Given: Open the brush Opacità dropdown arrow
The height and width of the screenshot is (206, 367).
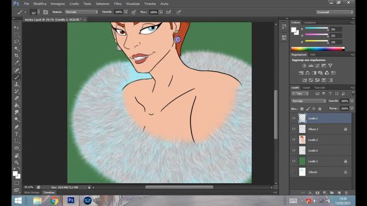Looking at the screenshot, I should point(126,12).
